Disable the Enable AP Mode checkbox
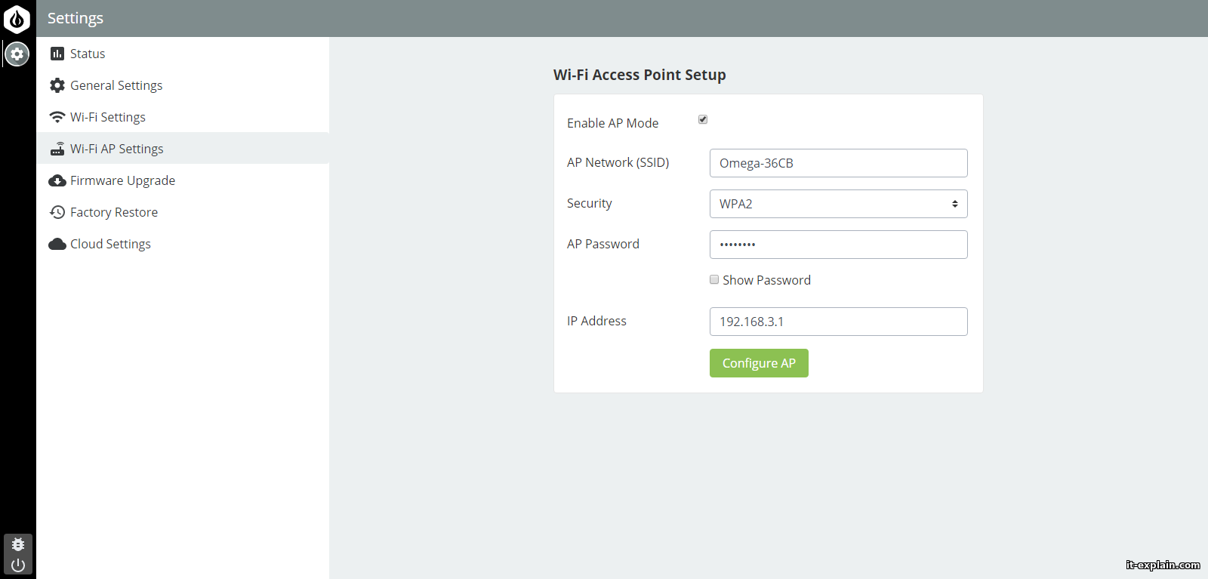The height and width of the screenshot is (579, 1208). tap(703, 119)
